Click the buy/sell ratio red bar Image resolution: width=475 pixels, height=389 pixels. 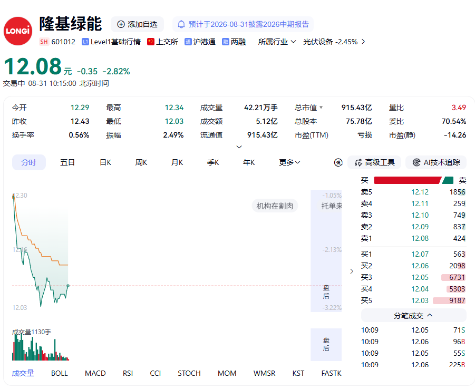click(408, 181)
